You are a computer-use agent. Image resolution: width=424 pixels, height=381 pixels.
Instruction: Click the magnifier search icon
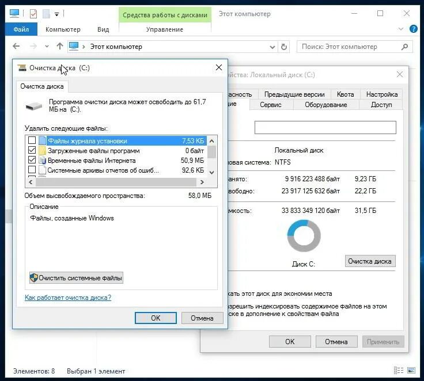pos(404,47)
